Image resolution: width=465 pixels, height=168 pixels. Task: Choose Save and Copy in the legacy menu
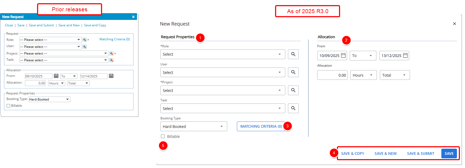(95, 25)
